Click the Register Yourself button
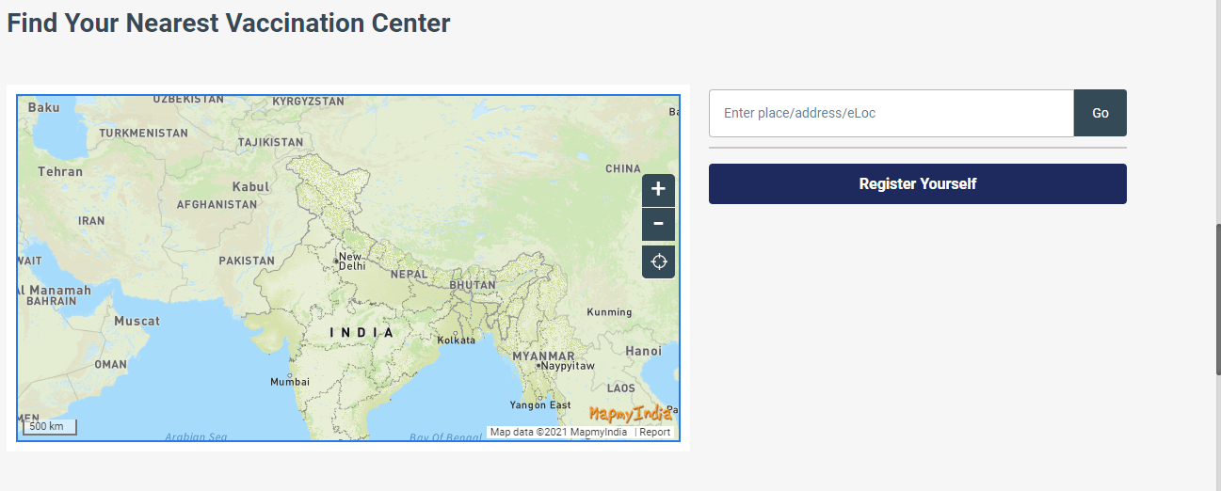The image size is (1221, 491). click(917, 183)
